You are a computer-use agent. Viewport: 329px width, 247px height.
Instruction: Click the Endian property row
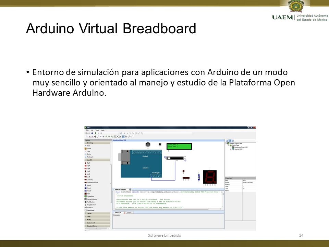pyautogui.click(x=241, y=182)
